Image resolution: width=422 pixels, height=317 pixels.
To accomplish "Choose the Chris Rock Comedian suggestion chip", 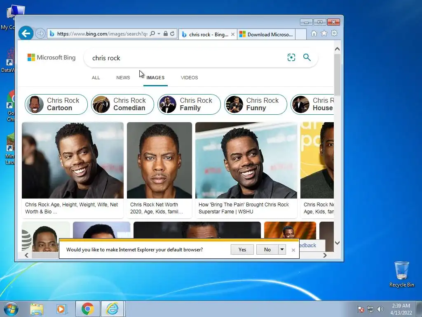I will click(x=123, y=104).
